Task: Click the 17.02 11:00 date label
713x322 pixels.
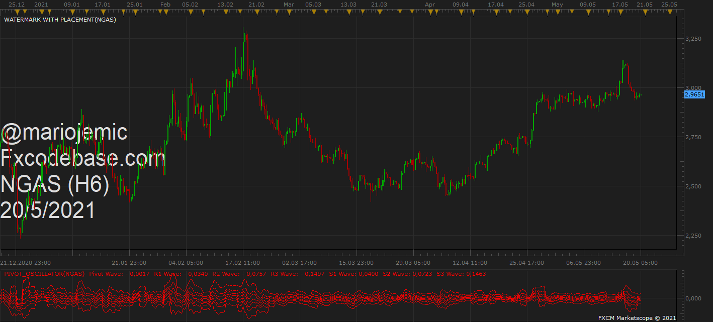Action: [x=243, y=263]
